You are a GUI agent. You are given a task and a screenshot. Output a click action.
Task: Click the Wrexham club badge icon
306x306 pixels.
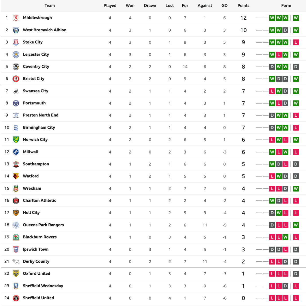[16, 188]
